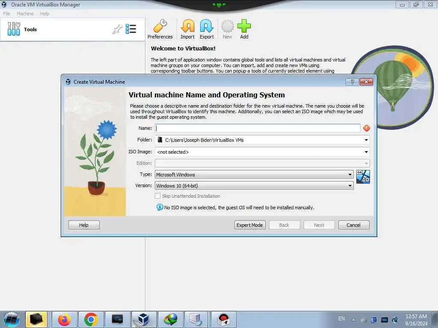This screenshot has width=438, height=328.
Task: Click the red name error warning icon
Action: click(367, 128)
